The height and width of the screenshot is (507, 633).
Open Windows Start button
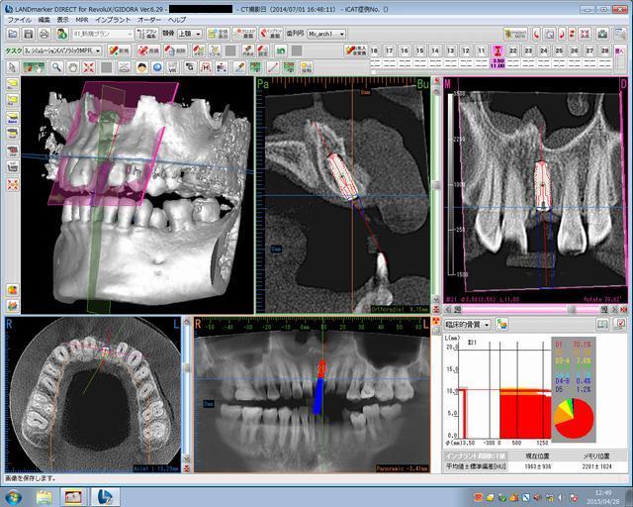point(13,496)
